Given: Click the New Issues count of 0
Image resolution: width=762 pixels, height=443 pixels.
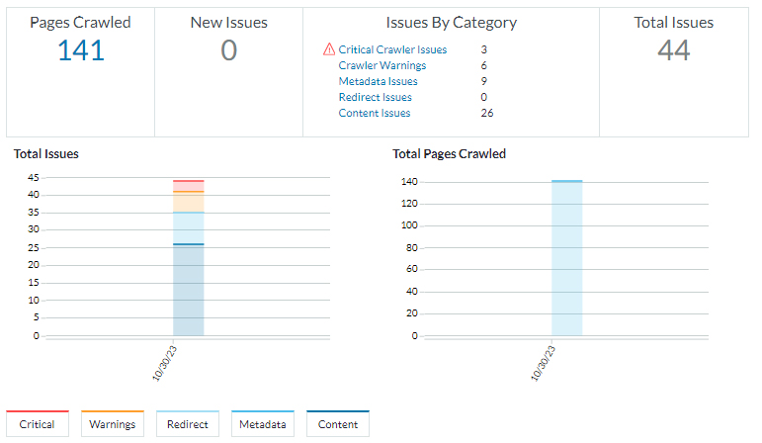Looking at the screenshot, I should (228, 49).
